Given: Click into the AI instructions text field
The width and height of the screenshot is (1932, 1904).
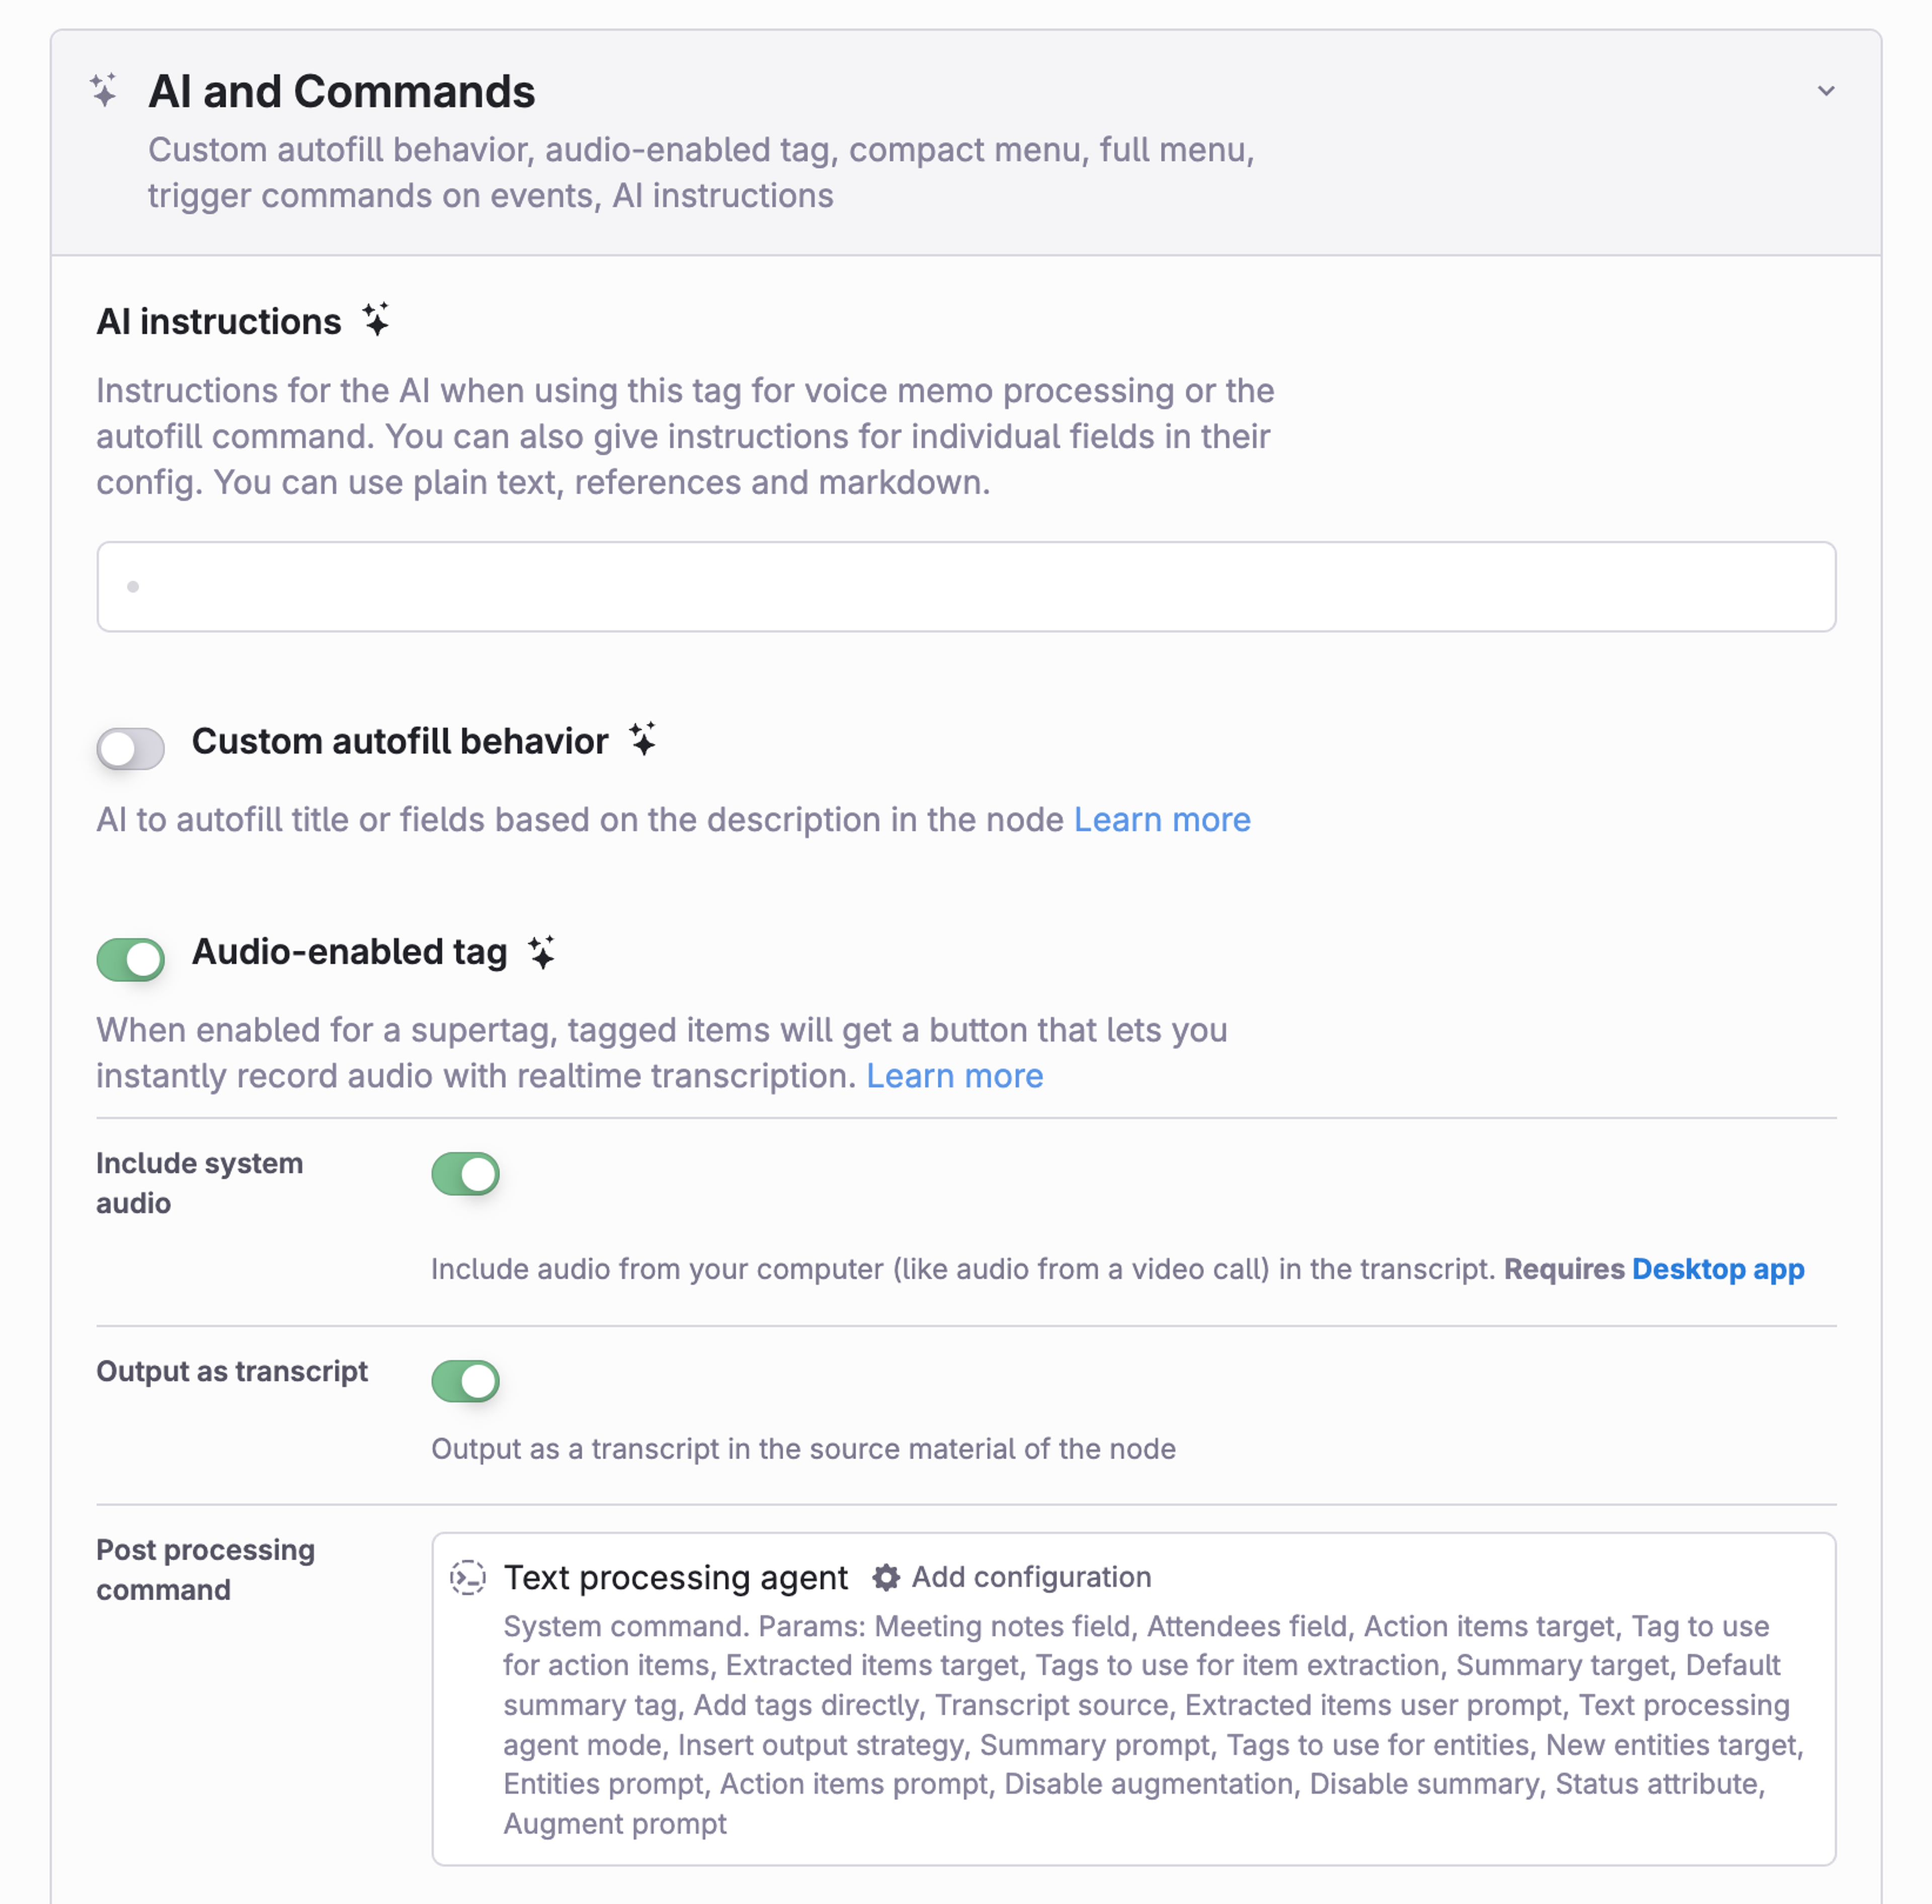Looking at the screenshot, I should [966, 587].
